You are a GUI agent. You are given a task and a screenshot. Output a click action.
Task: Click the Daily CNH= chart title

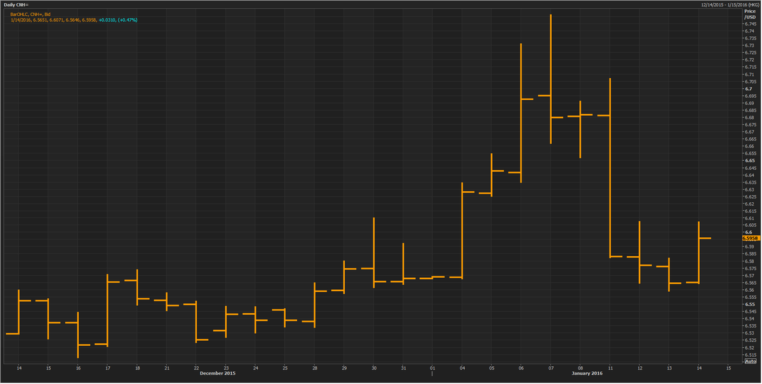(17, 3)
